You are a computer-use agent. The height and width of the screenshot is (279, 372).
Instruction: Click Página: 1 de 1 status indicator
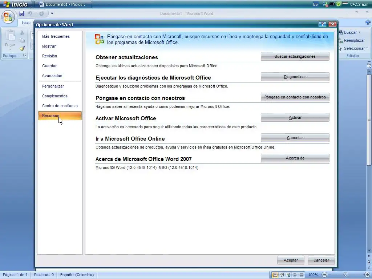[x=15, y=275]
